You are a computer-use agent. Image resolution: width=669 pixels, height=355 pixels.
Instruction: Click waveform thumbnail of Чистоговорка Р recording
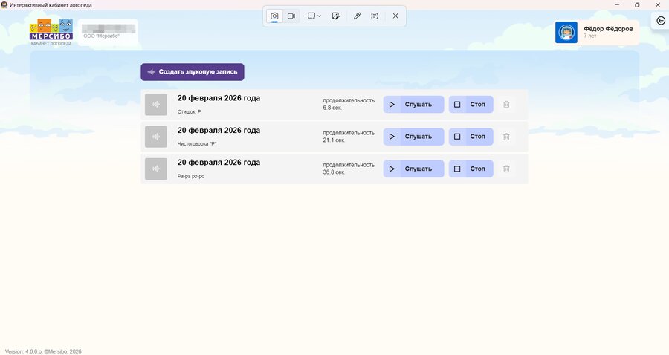tap(156, 137)
